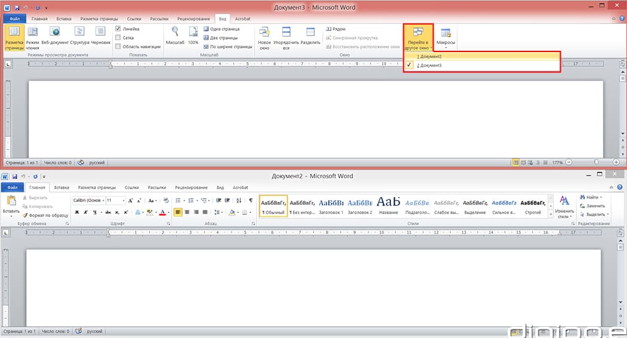Open Вставка tab in Документ2 window
The width and height of the screenshot is (627, 338).
[62, 187]
